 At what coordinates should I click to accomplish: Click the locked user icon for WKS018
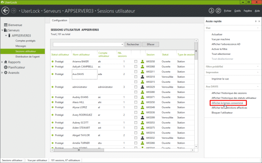pyautogui.click(x=142, y=77)
